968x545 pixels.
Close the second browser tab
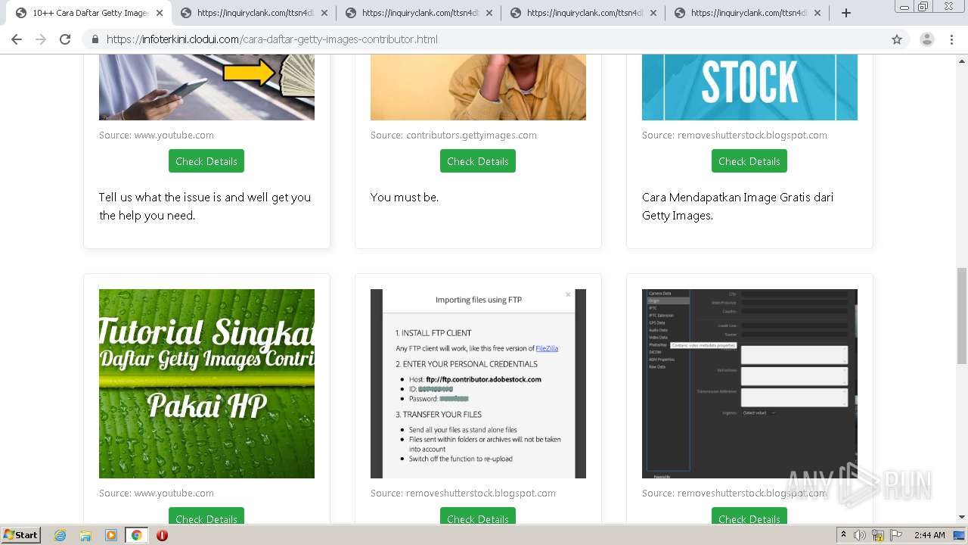(x=324, y=13)
